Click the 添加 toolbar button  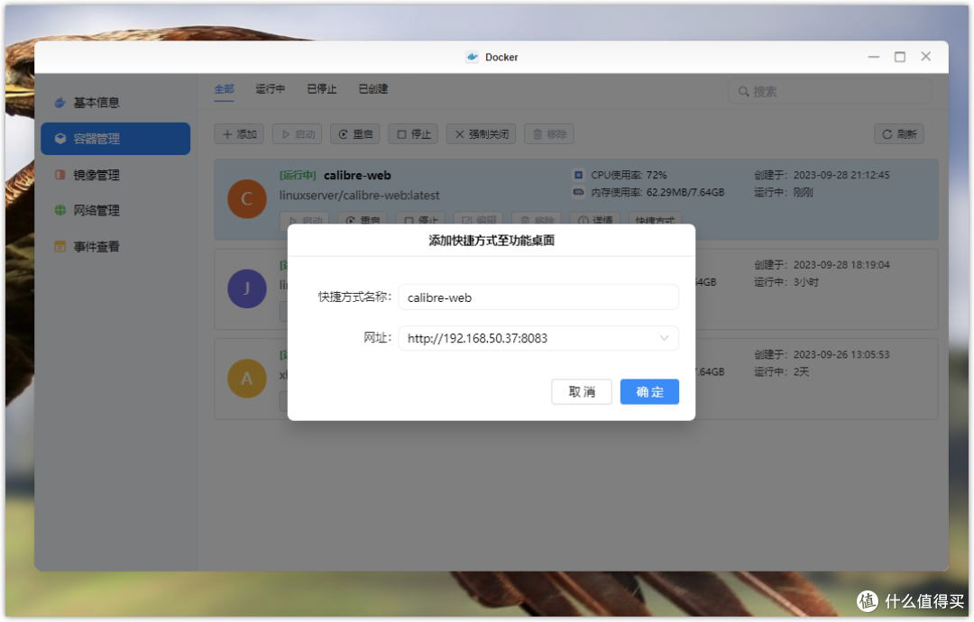pyautogui.click(x=239, y=134)
